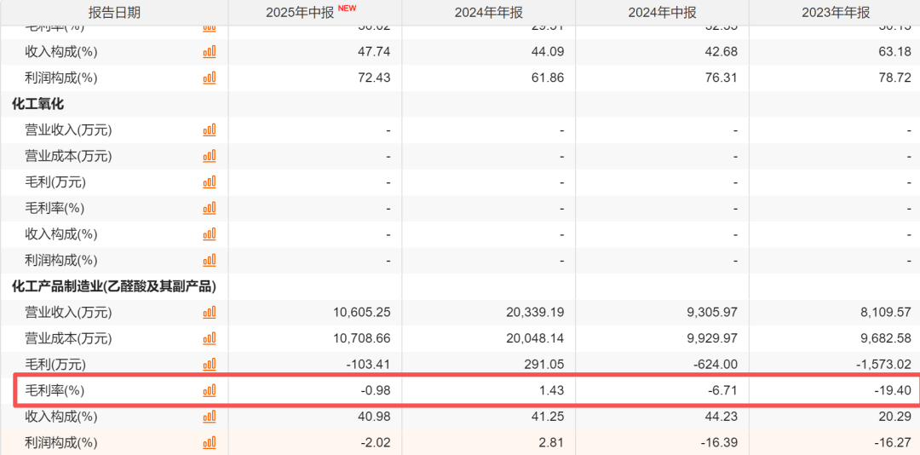The width and height of the screenshot is (920, 455).
Task: Click the 化工氧化 section heading
Action: pyautogui.click(x=37, y=104)
